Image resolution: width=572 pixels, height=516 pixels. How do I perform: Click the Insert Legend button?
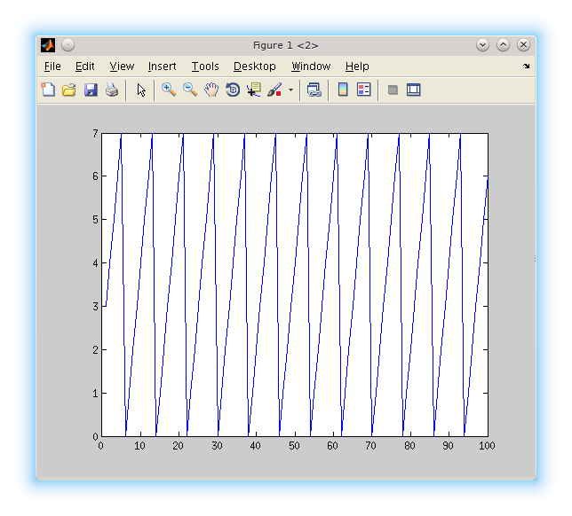tap(363, 90)
